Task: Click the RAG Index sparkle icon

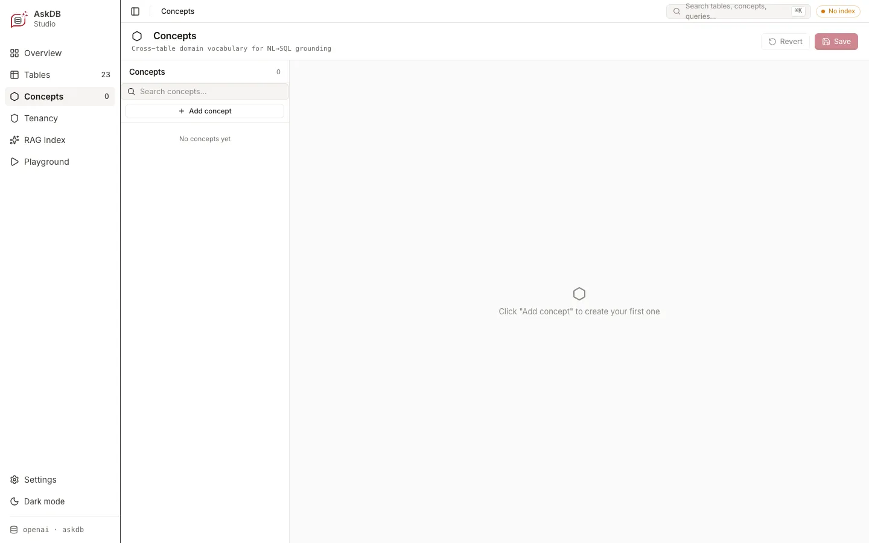Action: click(x=14, y=140)
